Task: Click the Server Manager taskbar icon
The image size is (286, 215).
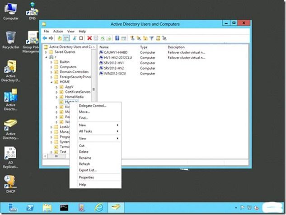Action: 13,207
